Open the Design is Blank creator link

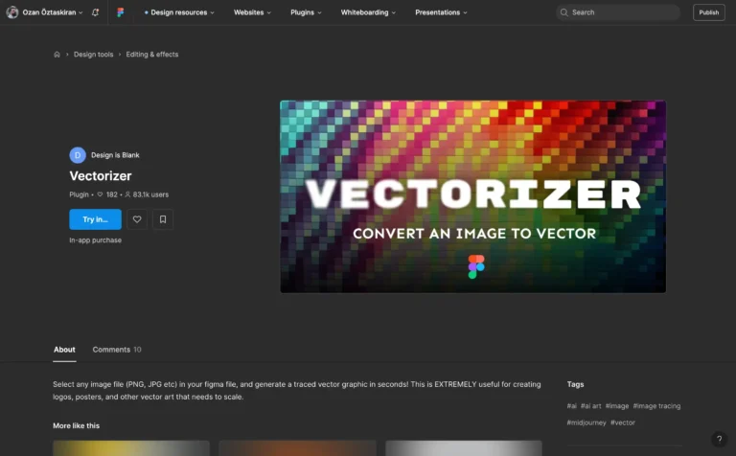[115, 155]
